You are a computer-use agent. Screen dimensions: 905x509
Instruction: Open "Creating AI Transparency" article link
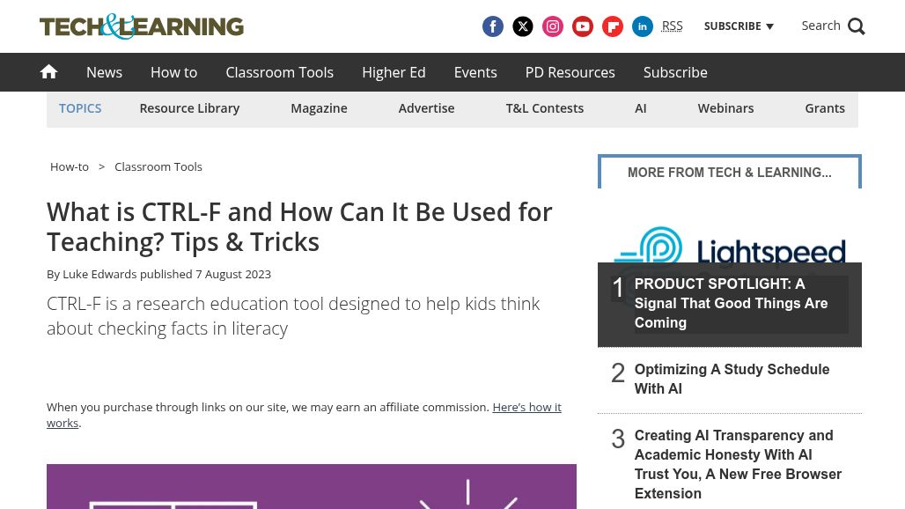(x=738, y=464)
